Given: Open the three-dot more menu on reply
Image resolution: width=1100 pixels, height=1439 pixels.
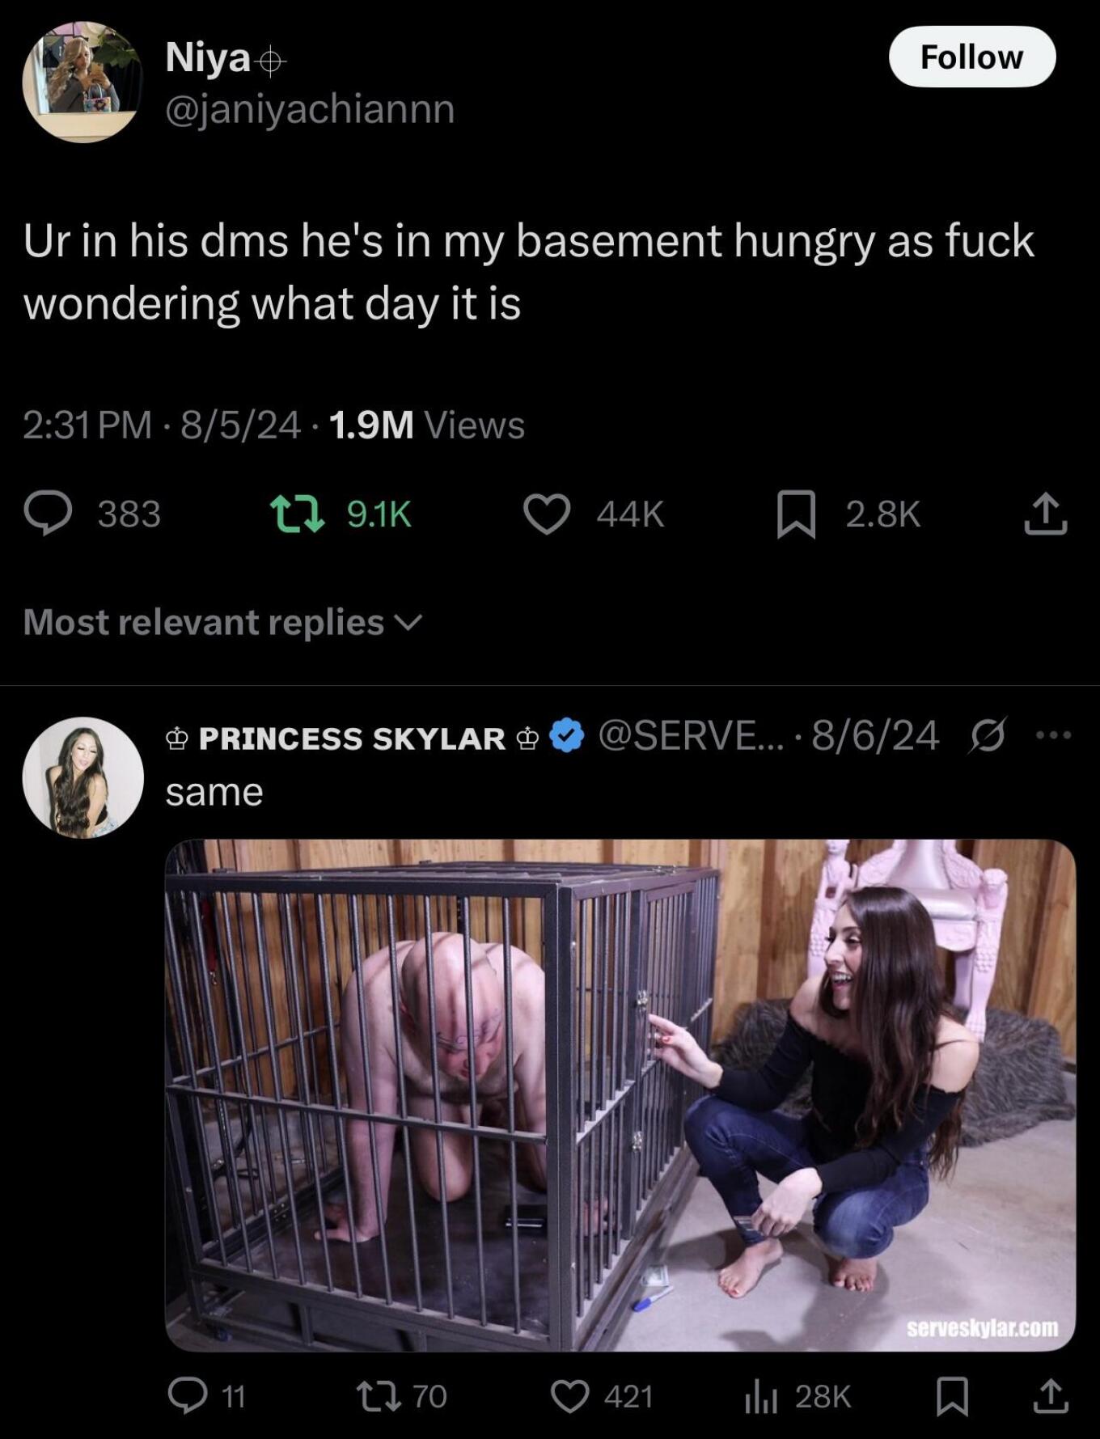Looking at the screenshot, I should tap(1053, 736).
